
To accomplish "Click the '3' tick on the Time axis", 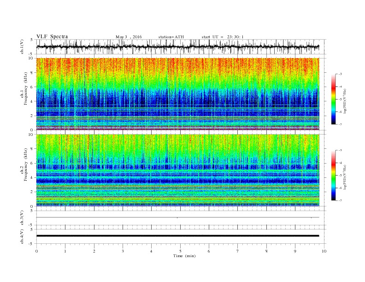I will [x=123, y=251].
